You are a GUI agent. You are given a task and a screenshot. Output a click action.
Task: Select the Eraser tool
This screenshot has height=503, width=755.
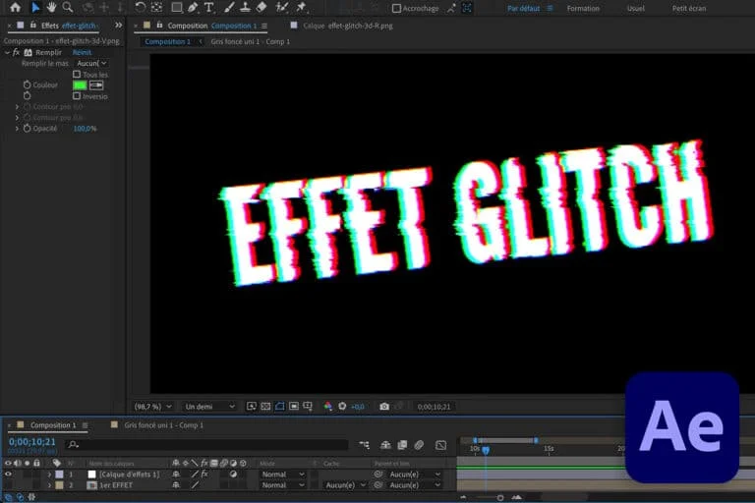point(261,7)
